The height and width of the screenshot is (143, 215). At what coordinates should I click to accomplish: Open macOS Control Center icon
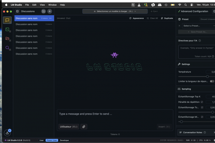192,5
